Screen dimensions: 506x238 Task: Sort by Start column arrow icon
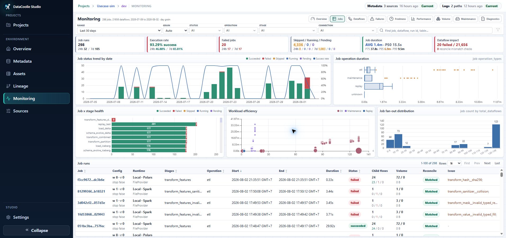click(x=241, y=171)
